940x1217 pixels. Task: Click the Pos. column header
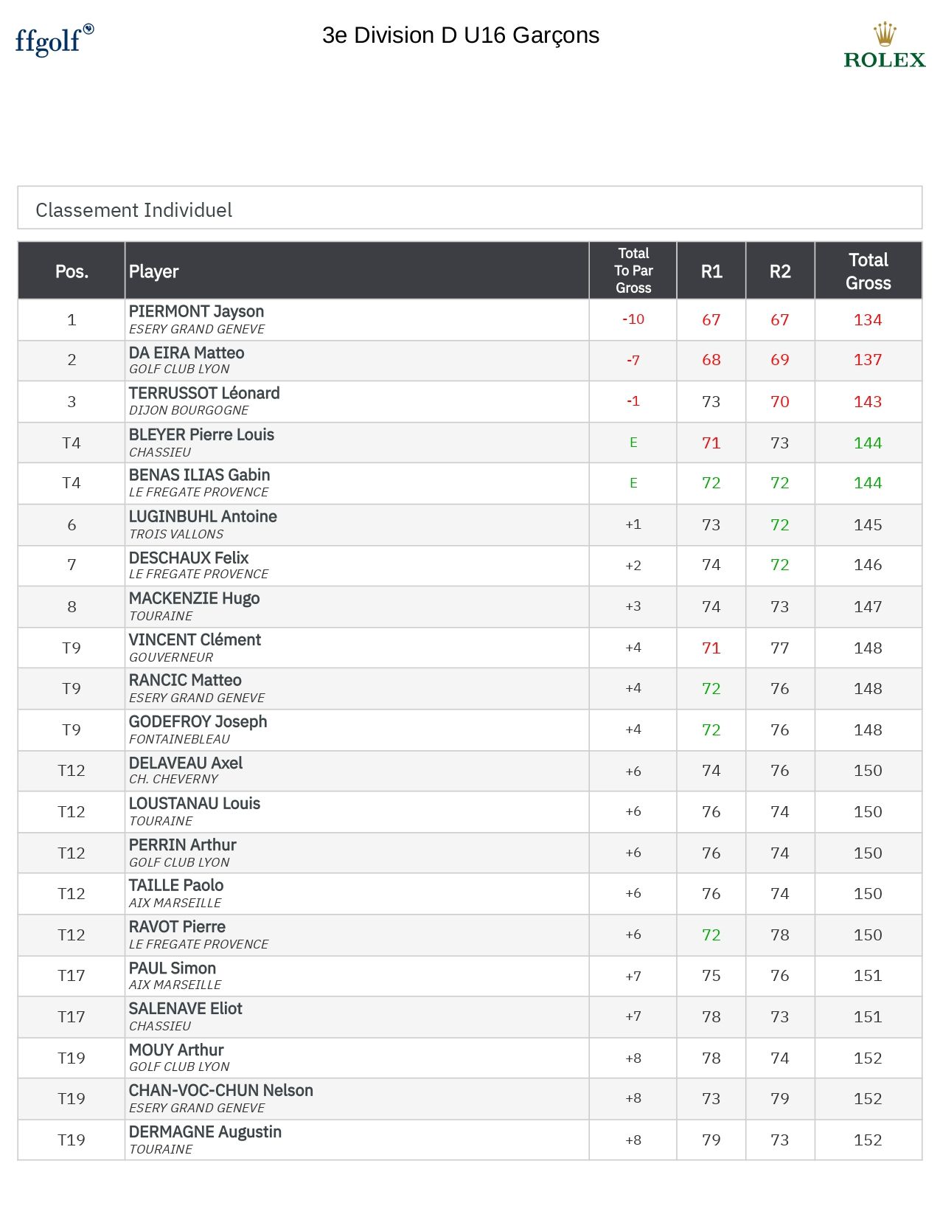click(72, 271)
